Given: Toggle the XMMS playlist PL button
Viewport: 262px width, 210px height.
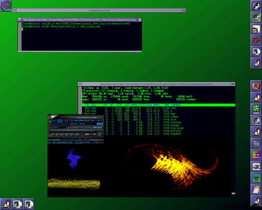Looking at the screenshot, I should 99,128.
